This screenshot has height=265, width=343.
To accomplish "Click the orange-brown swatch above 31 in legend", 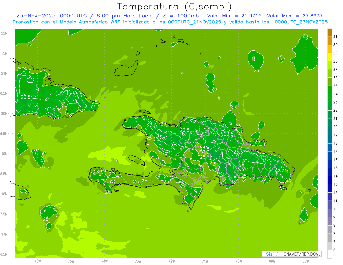I will click(x=330, y=33).
